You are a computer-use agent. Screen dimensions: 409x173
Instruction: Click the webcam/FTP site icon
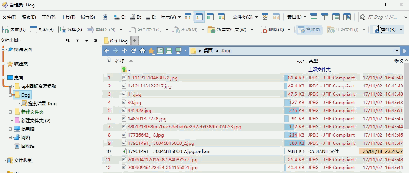[x=105, y=17]
